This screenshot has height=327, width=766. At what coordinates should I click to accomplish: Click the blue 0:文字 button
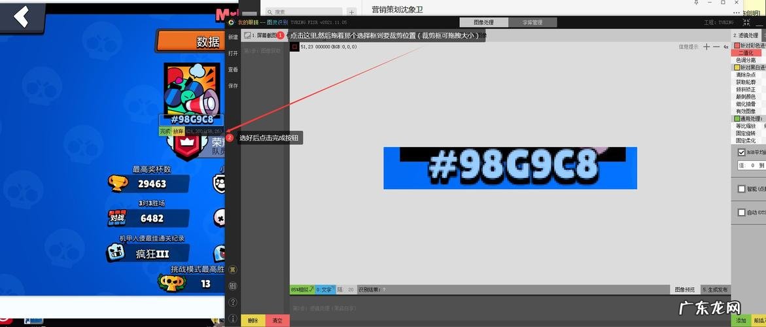coord(325,290)
